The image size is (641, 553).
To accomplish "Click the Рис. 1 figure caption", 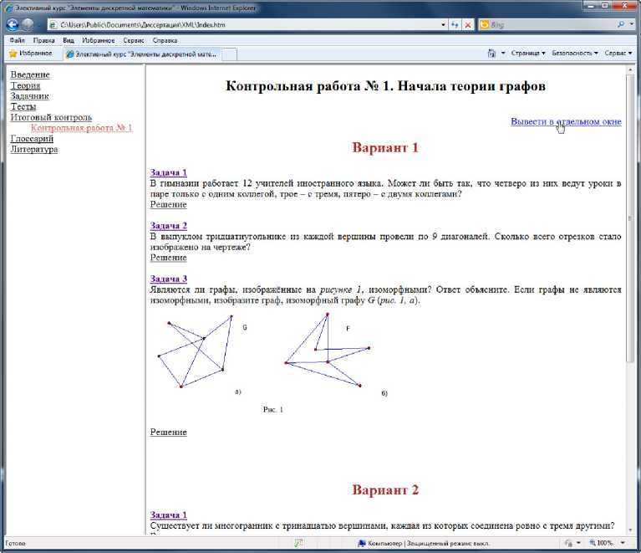I will tap(273, 409).
